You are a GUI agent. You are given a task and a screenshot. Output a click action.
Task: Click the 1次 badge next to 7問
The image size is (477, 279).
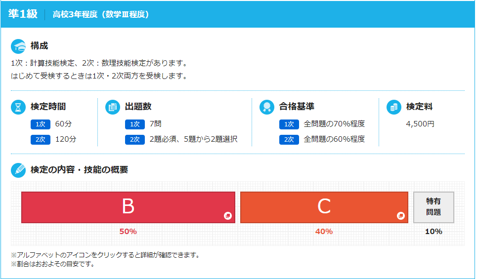(x=134, y=124)
